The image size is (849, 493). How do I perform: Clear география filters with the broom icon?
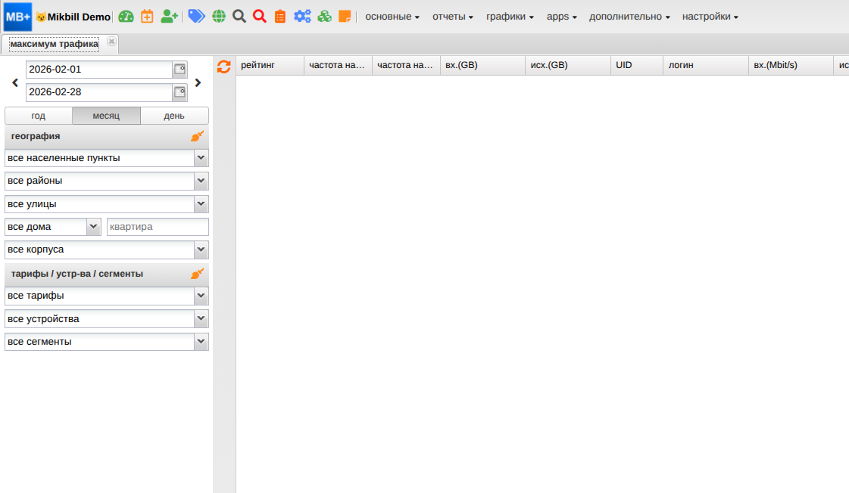click(x=197, y=136)
